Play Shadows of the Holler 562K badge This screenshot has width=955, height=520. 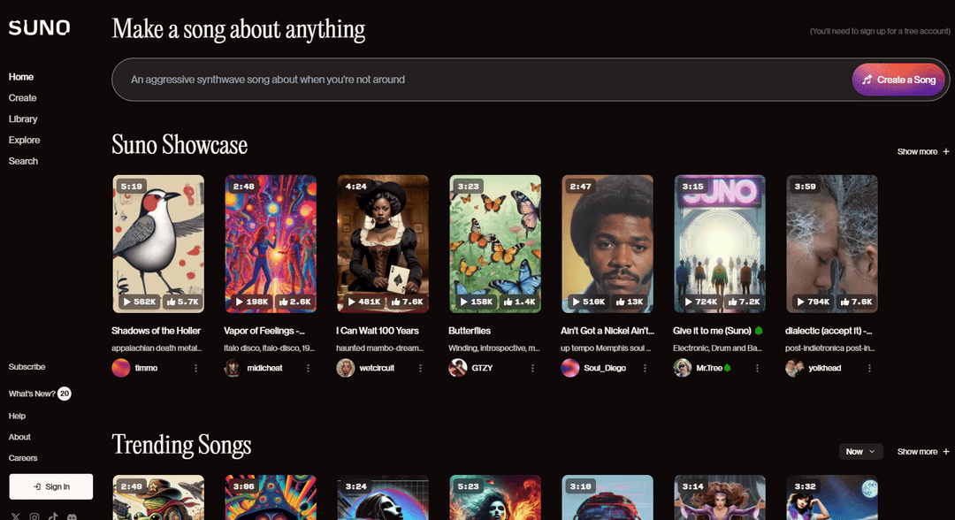click(140, 302)
